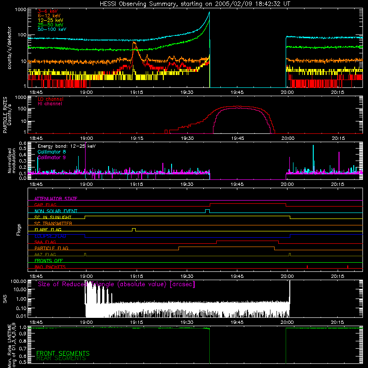368x368 pixels.
Task: Click the GAP FLAG label
Action: pos(45,205)
